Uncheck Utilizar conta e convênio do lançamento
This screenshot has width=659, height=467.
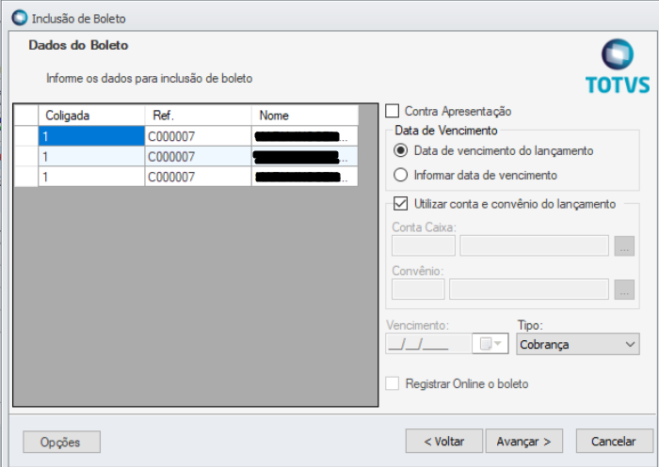pos(401,203)
